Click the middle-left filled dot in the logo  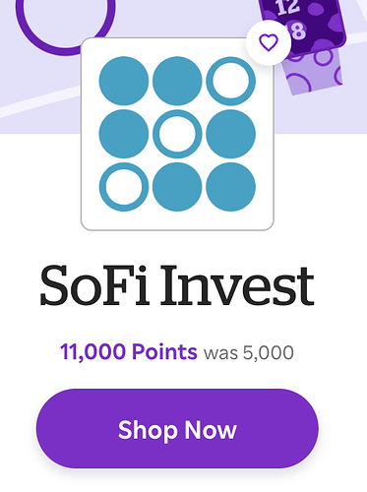pos(124,134)
